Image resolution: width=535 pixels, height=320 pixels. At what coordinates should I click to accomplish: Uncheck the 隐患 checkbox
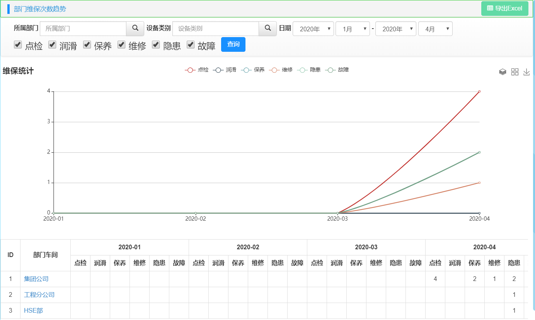pos(156,45)
